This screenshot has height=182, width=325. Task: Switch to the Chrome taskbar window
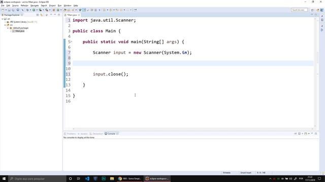(x=129, y=178)
